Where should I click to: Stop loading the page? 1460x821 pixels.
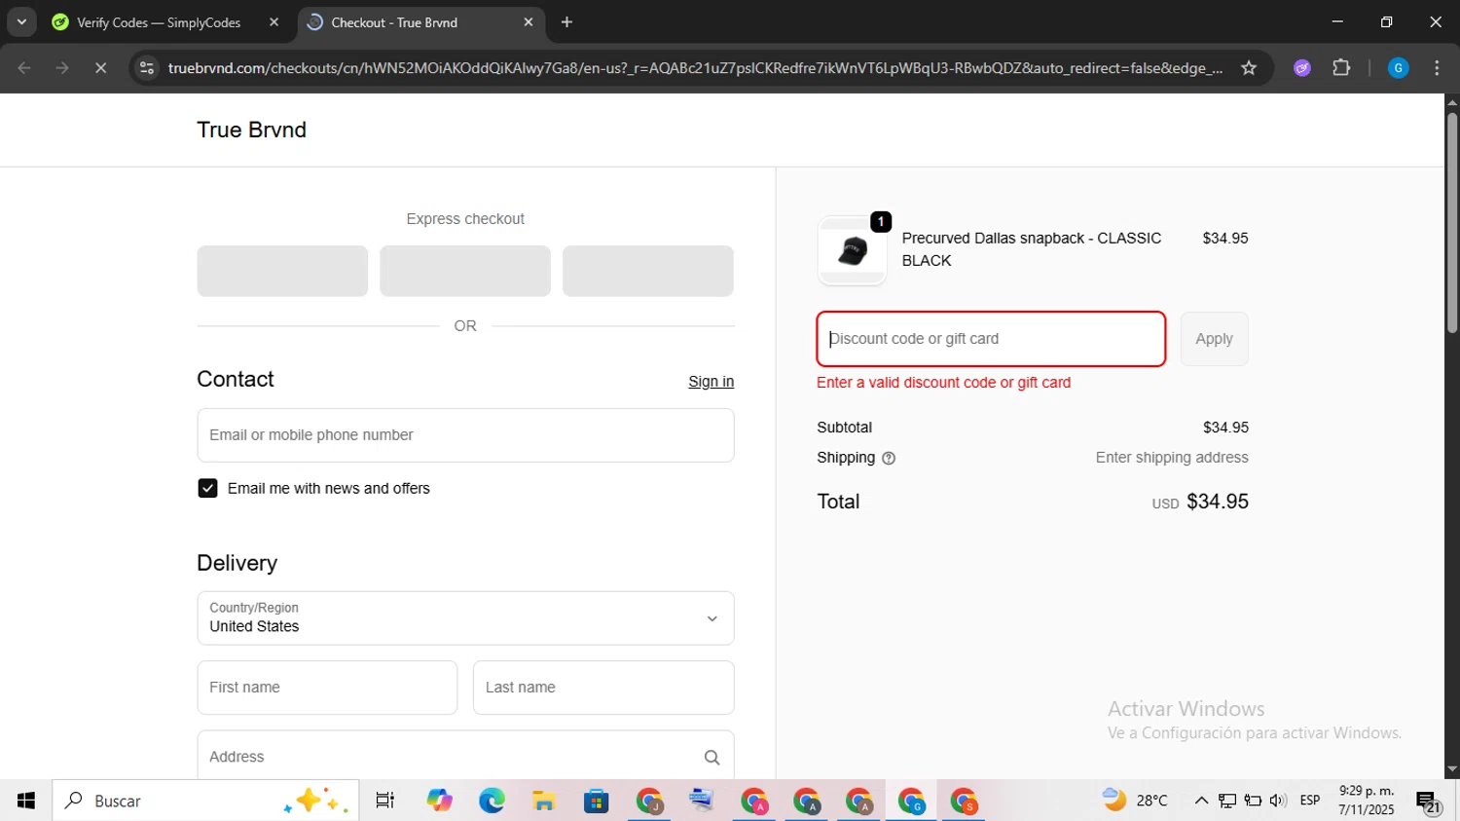pos(100,68)
